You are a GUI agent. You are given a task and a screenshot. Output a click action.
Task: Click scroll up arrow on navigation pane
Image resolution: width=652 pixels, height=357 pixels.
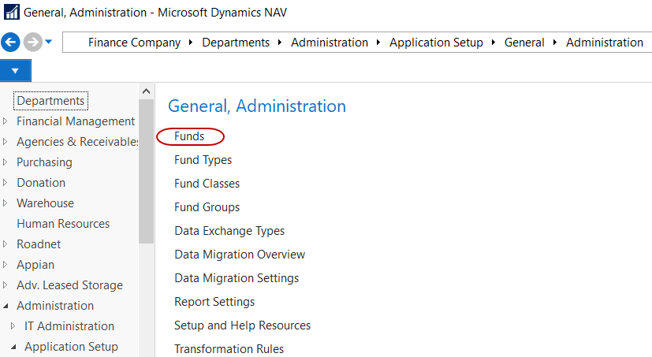click(146, 91)
